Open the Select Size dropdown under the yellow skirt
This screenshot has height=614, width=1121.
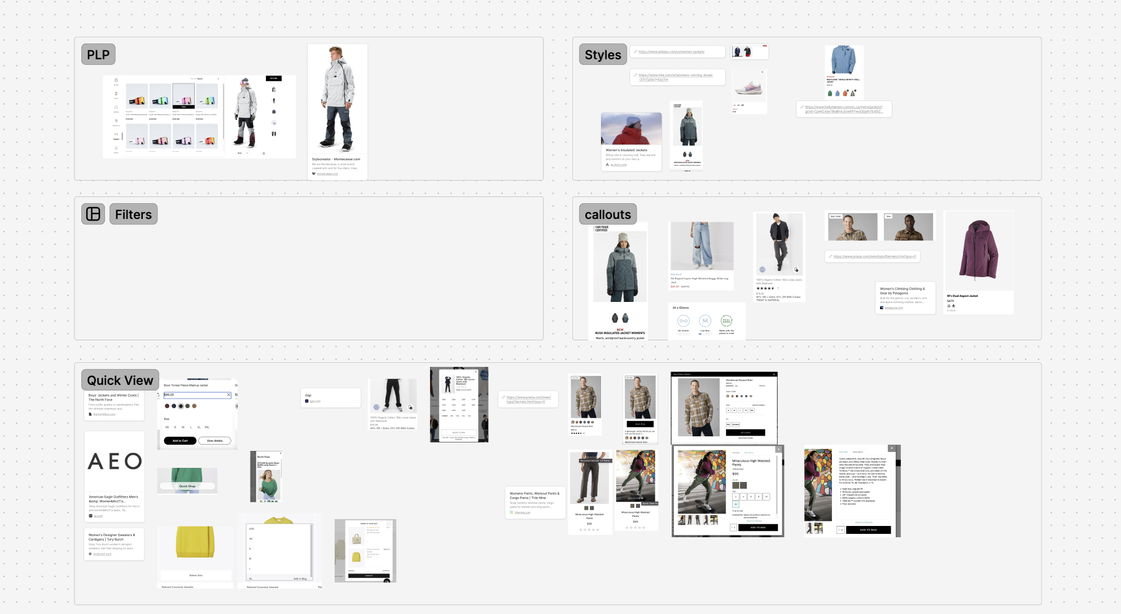195,575
